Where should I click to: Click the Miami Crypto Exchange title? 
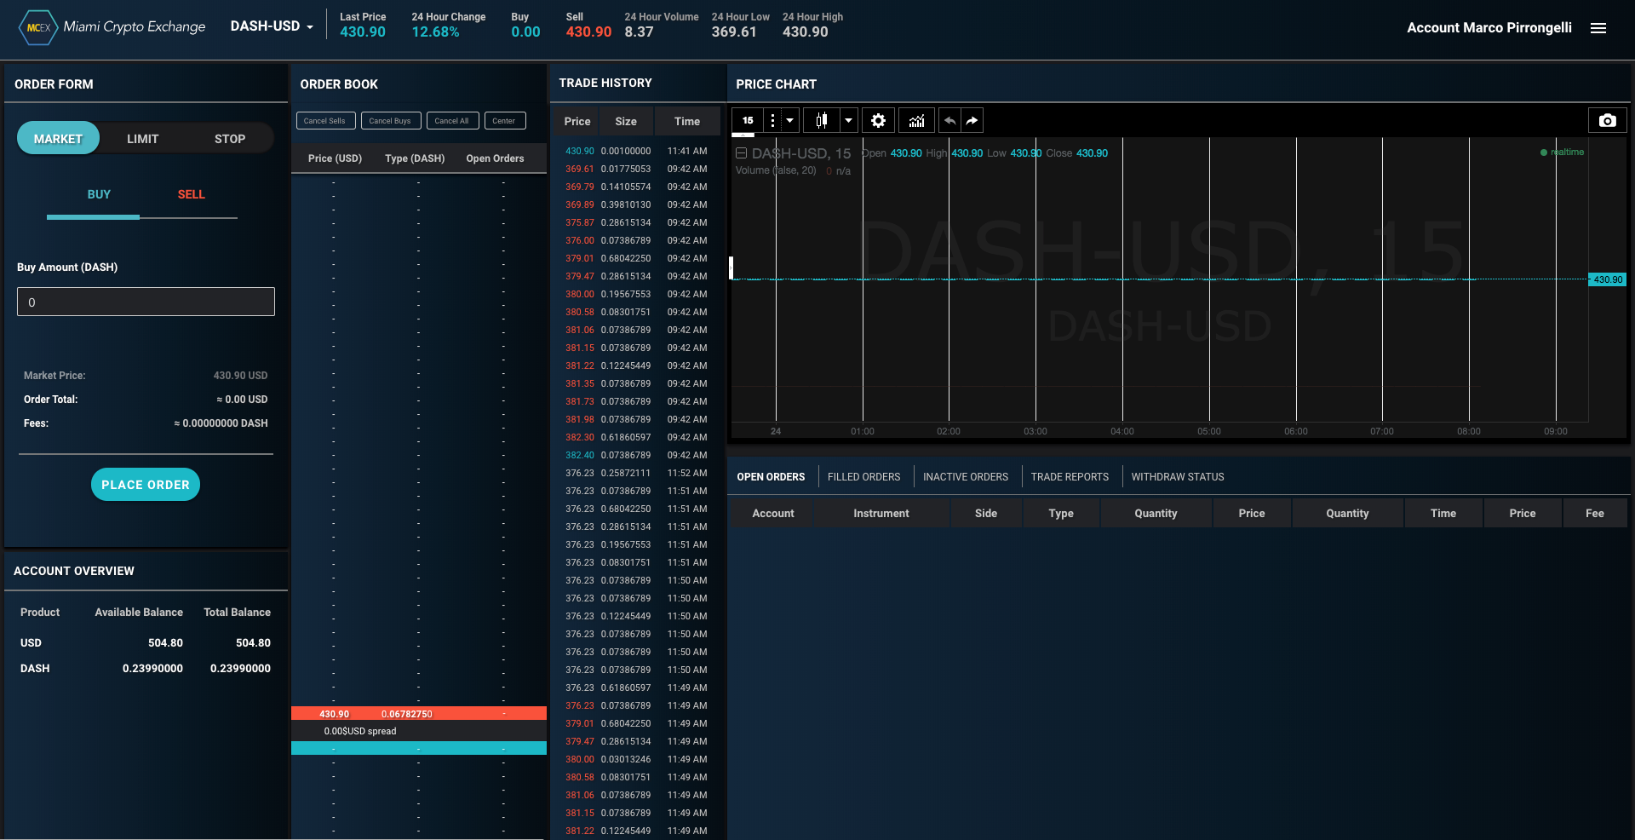click(x=134, y=26)
